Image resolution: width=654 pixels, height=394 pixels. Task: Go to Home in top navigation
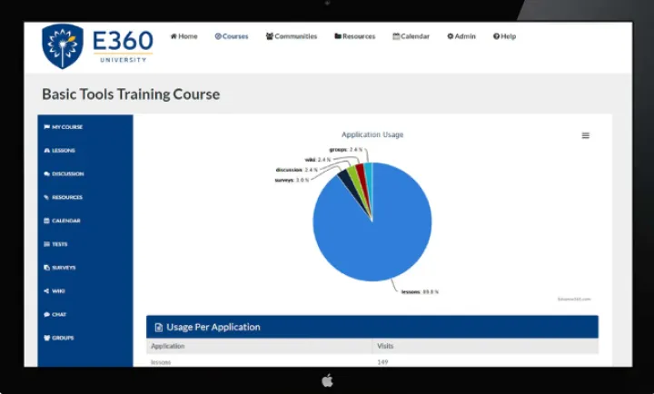(x=183, y=36)
